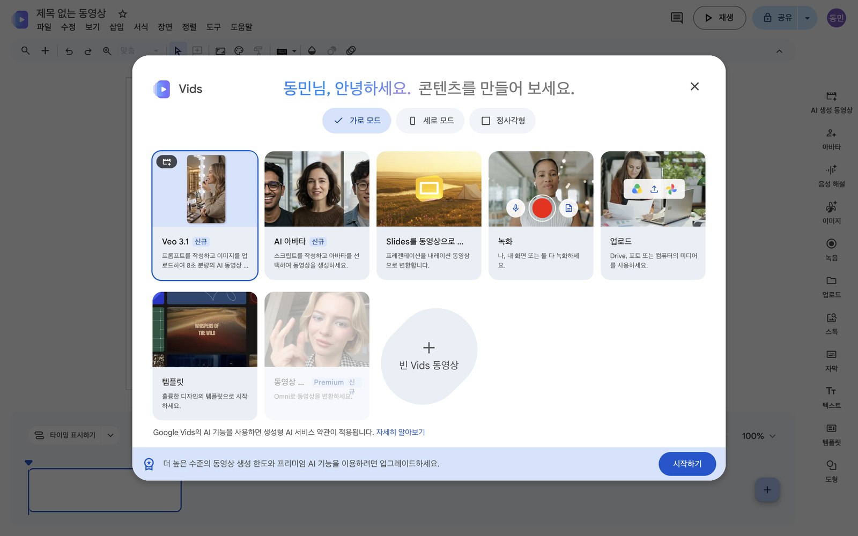Click the opacity droplet icon

pyautogui.click(x=312, y=51)
